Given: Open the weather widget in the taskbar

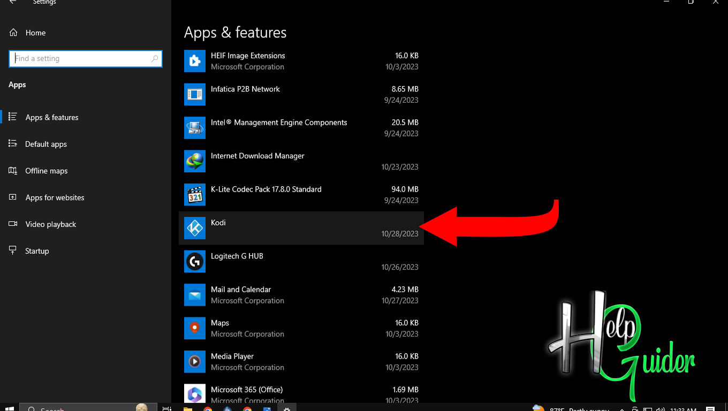Looking at the screenshot, I should pyautogui.click(x=571, y=408).
